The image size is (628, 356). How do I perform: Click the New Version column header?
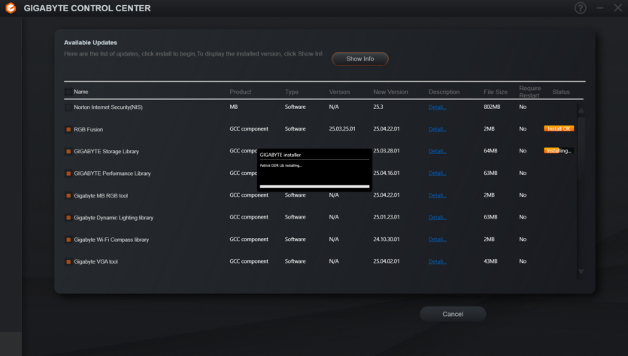click(390, 92)
